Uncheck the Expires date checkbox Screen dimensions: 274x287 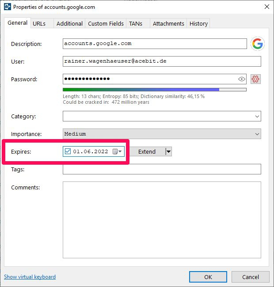pos(68,151)
